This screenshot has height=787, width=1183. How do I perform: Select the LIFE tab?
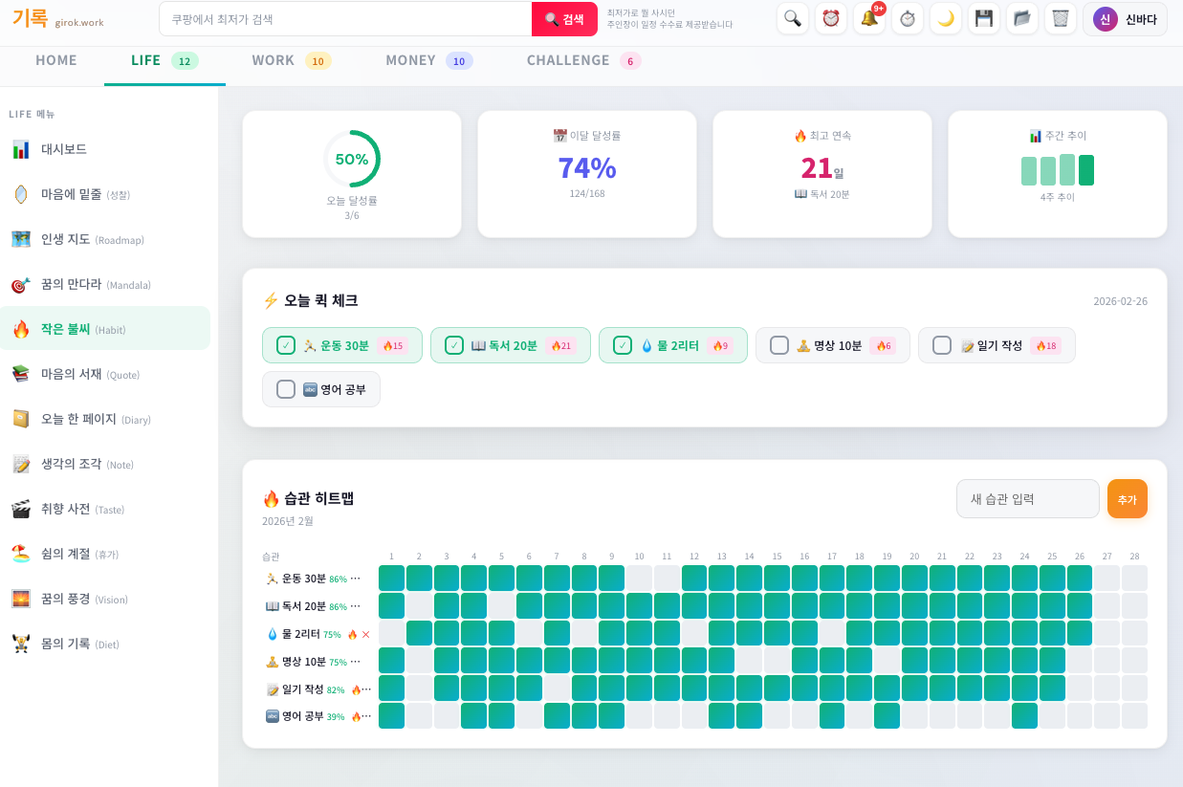(x=164, y=61)
